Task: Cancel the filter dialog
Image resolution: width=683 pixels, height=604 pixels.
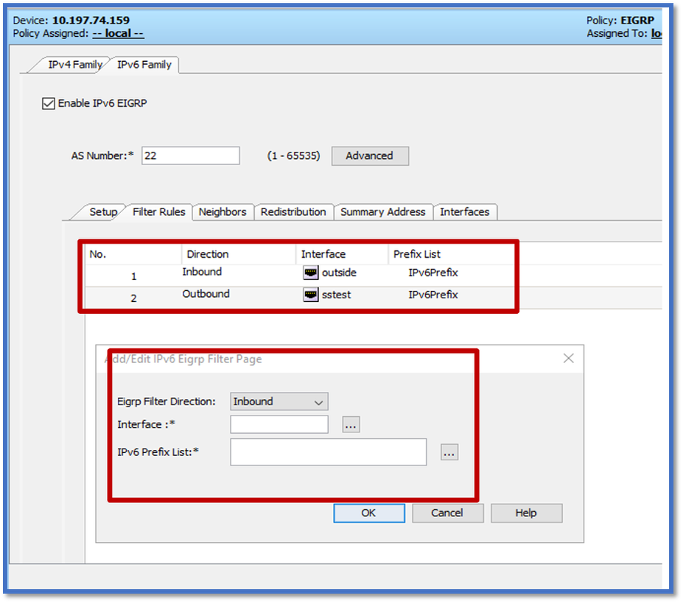Action: click(447, 513)
